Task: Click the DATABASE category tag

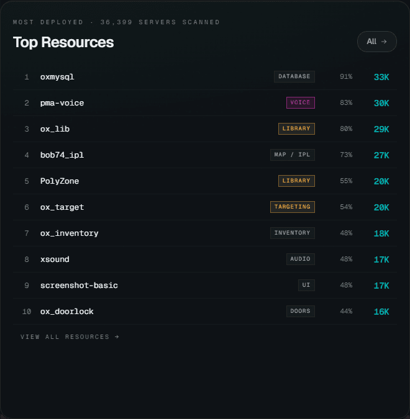Action: [294, 77]
